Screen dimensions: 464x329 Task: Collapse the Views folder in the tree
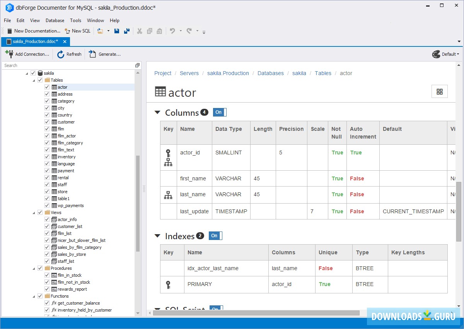34,212
